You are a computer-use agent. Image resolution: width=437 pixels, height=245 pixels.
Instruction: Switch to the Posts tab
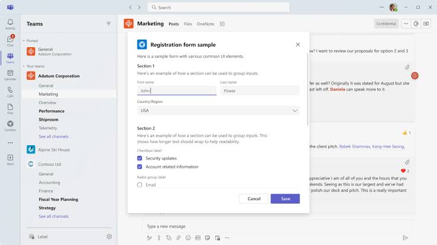174,24
